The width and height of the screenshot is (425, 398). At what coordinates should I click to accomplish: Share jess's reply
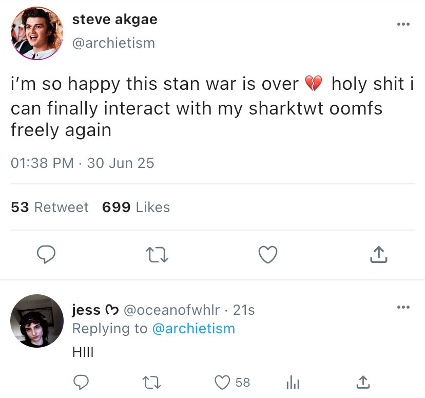pos(362,382)
